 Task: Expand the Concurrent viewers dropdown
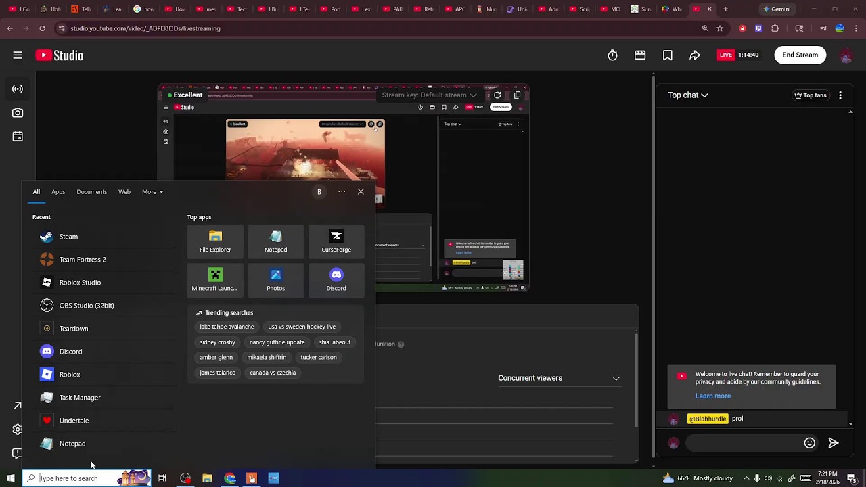point(559,378)
